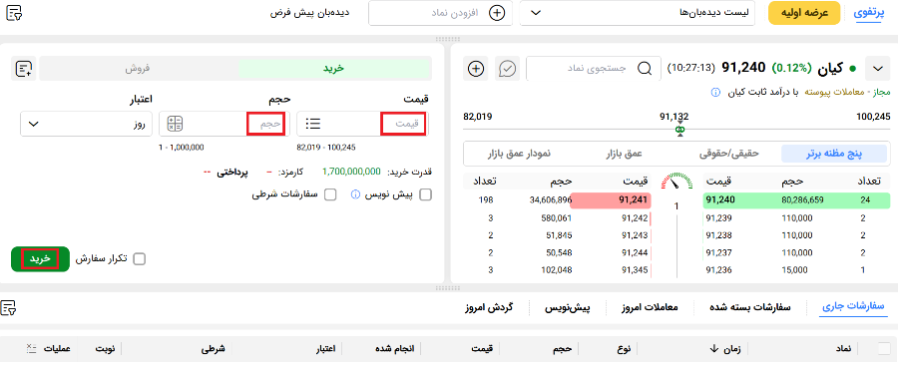Open the پرتفوی link
This screenshot has height=374, width=898.
(x=869, y=13)
